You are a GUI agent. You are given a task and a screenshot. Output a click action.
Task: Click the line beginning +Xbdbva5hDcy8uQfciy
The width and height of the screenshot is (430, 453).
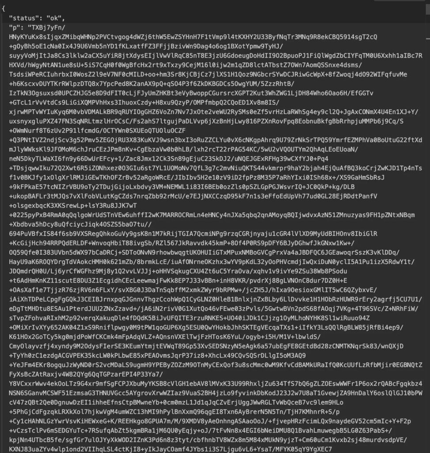tap(80, 224)
